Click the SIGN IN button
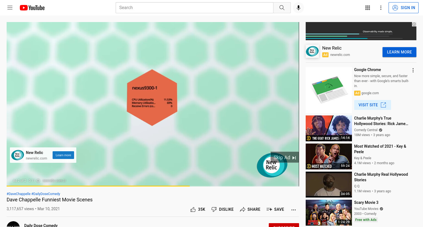The width and height of the screenshot is (423, 227). pos(403,8)
